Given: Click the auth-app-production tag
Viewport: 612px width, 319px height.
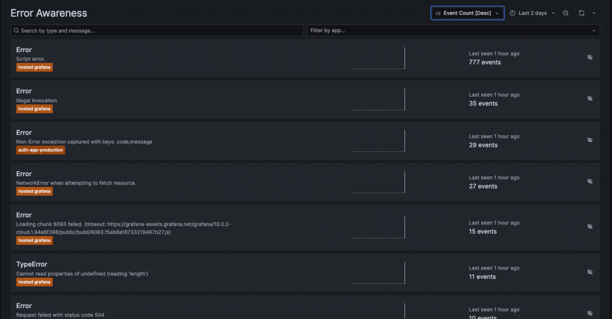Looking at the screenshot, I should pos(40,150).
